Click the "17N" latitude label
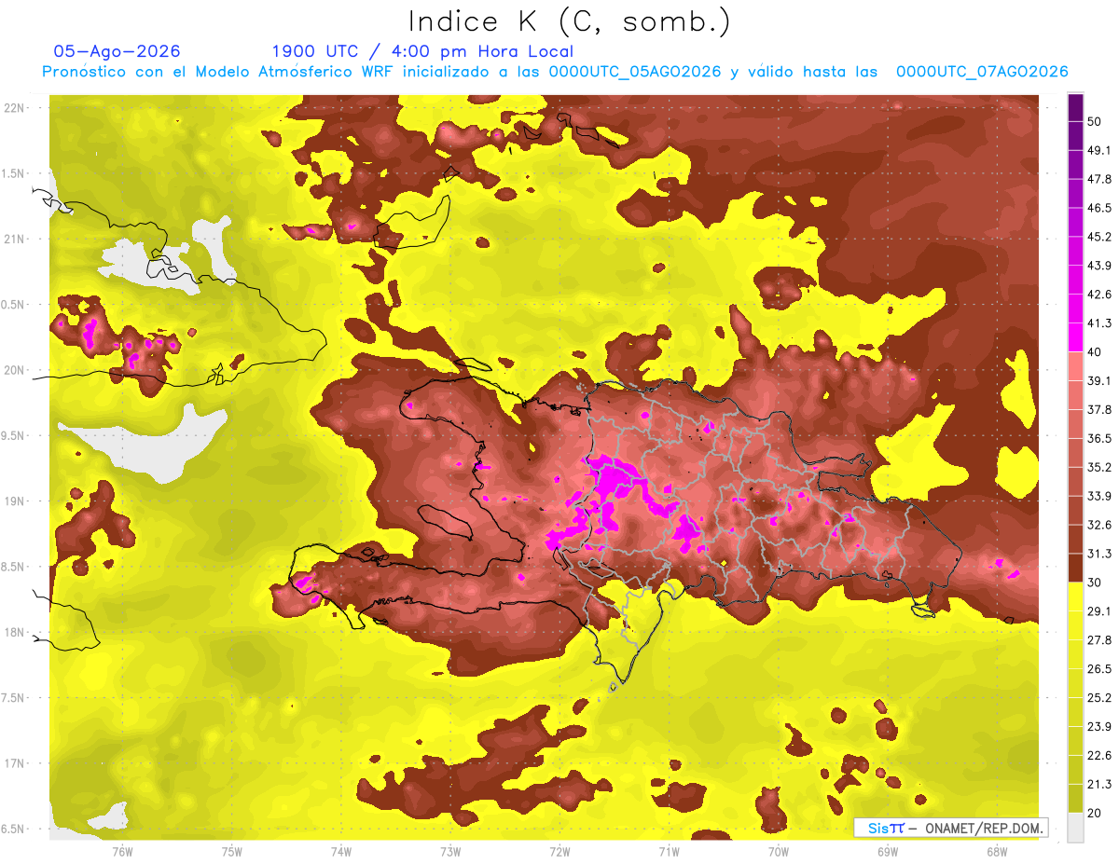This screenshot has width=1119, height=864. pyautogui.click(x=16, y=763)
